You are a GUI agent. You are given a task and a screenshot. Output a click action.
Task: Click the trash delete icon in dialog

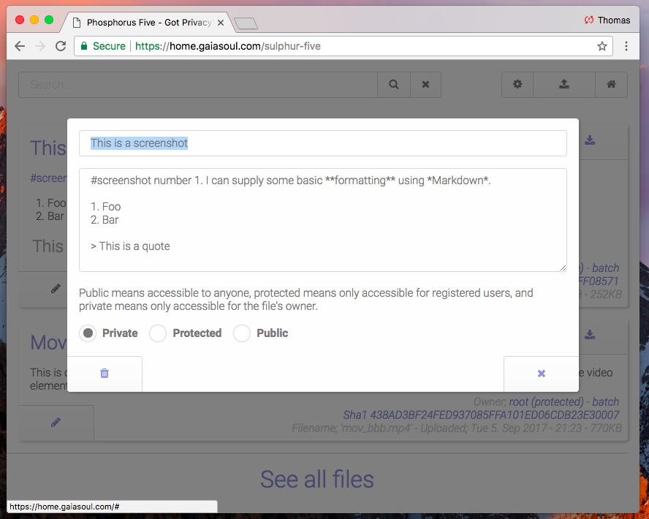point(105,374)
